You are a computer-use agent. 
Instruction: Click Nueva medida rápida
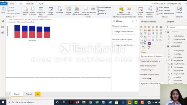165,14
